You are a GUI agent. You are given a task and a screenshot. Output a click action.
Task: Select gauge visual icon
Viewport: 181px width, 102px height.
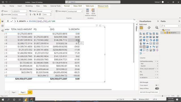click(x=147, y=44)
